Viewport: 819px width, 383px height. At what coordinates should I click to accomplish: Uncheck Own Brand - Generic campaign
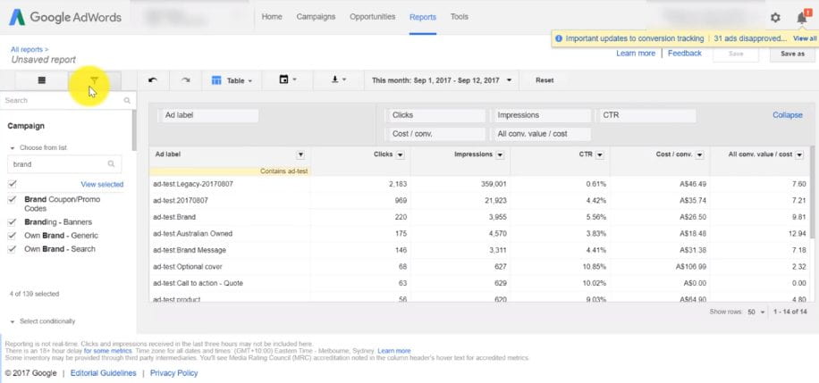point(13,236)
